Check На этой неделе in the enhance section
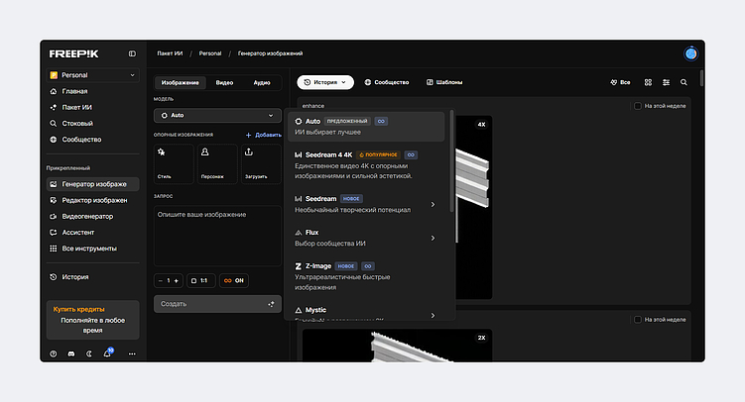 click(x=638, y=106)
